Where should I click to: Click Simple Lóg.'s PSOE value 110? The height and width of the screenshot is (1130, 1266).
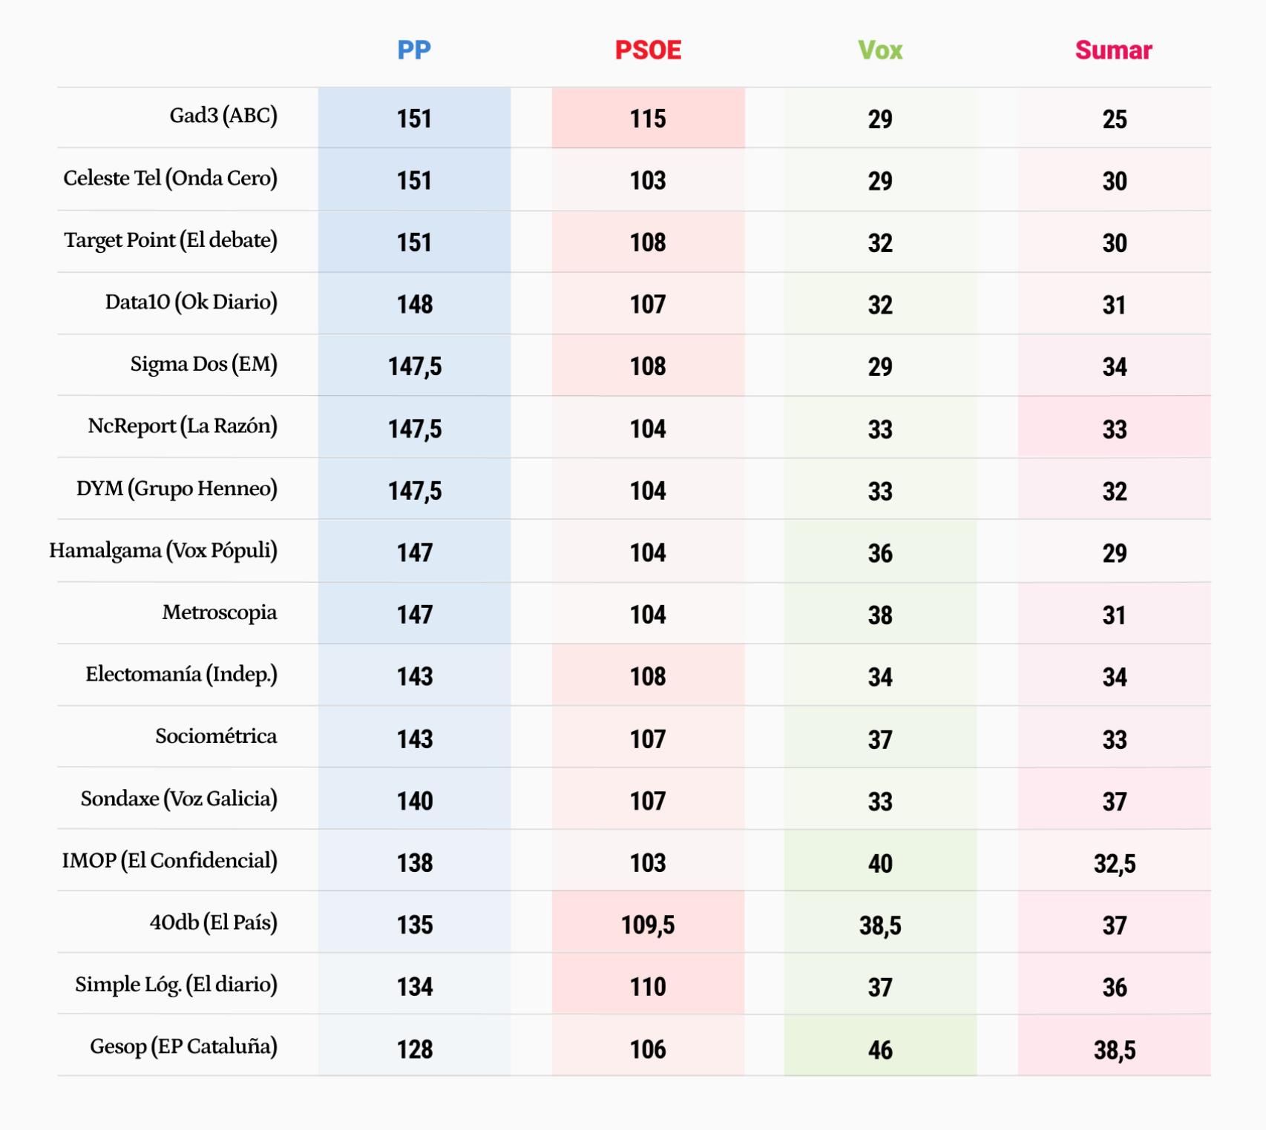pyautogui.click(x=648, y=987)
